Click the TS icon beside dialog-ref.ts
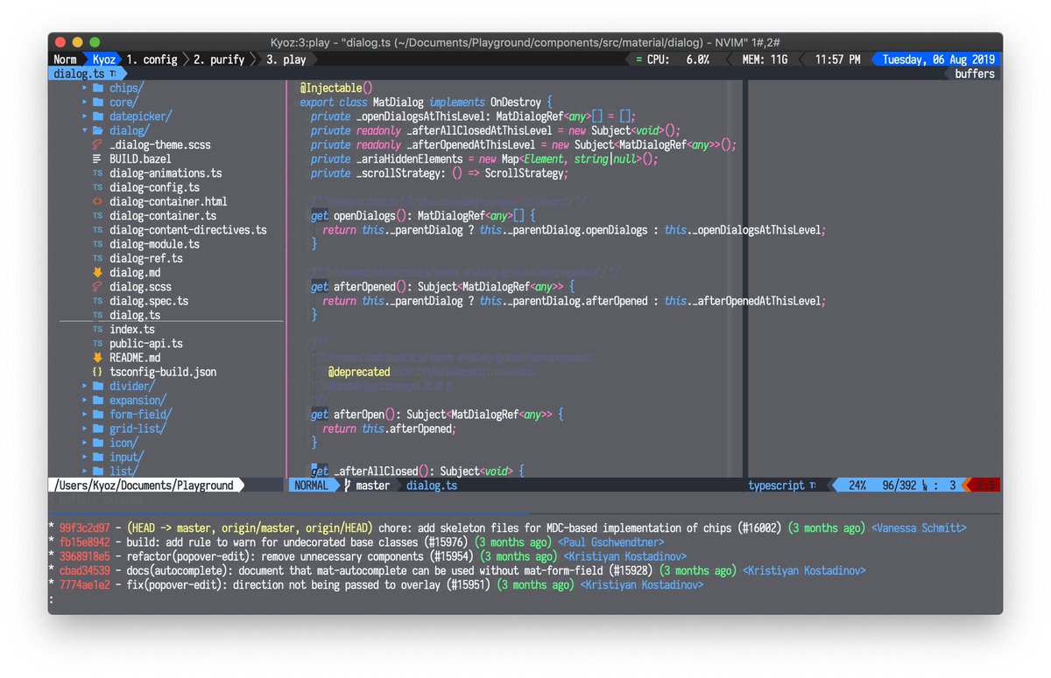The width and height of the screenshot is (1051, 678). (x=97, y=258)
